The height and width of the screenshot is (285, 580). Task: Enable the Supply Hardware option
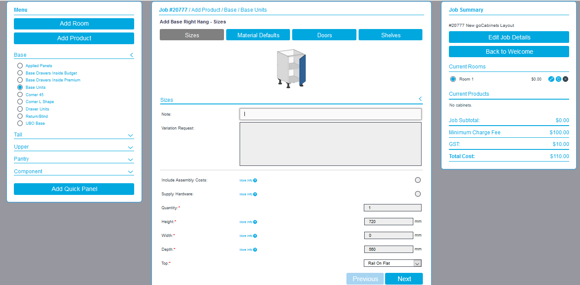pos(418,194)
